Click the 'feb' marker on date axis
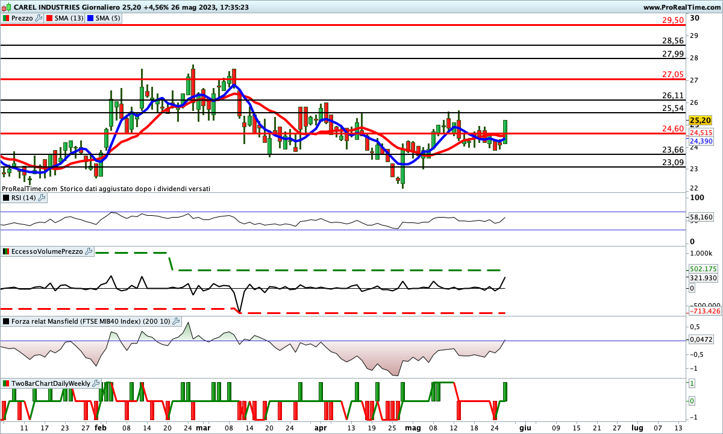 100,427
